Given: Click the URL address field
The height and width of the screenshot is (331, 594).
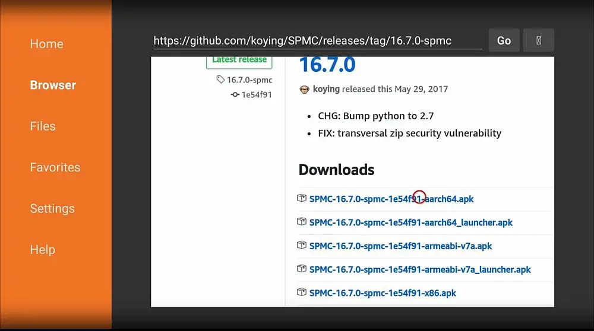Looking at the screenshot, I should tap(317, 41).
